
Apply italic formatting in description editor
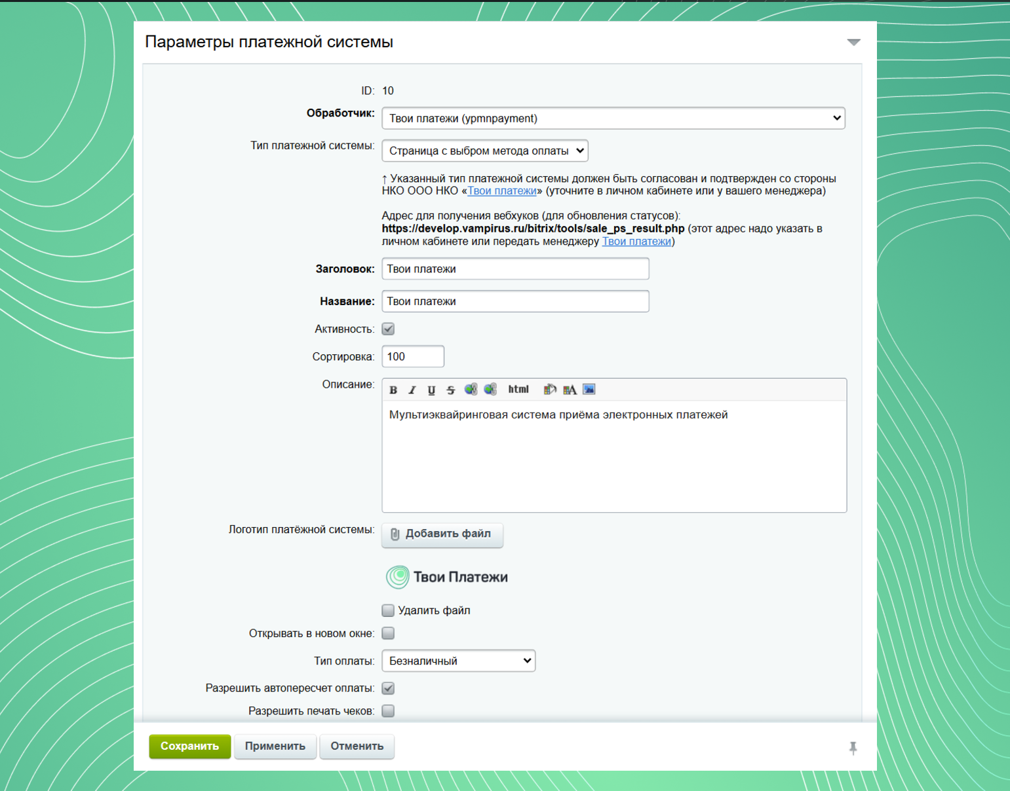pos(412,390)
